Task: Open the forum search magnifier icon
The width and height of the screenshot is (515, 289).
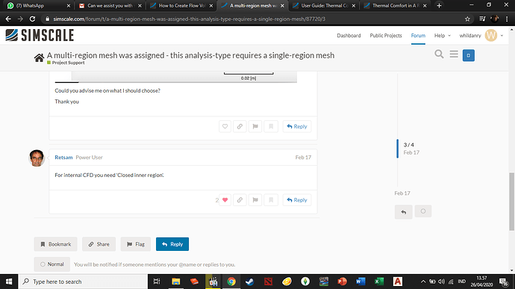Action: [x=439, y=54]
